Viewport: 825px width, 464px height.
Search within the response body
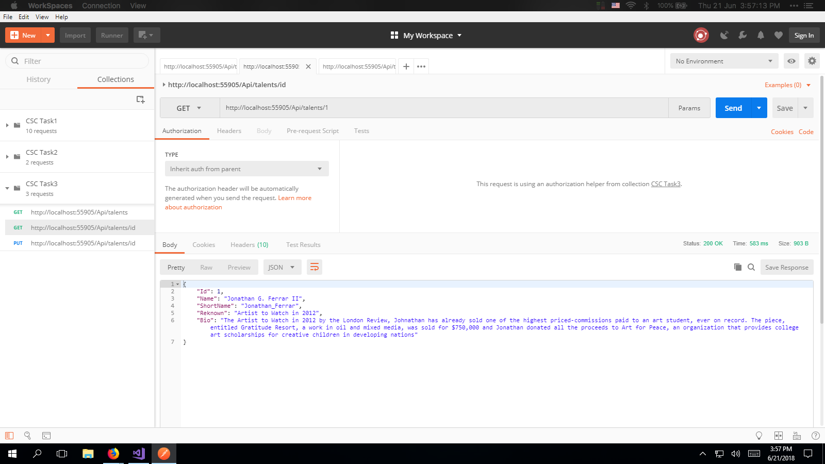tap(751, 267)
